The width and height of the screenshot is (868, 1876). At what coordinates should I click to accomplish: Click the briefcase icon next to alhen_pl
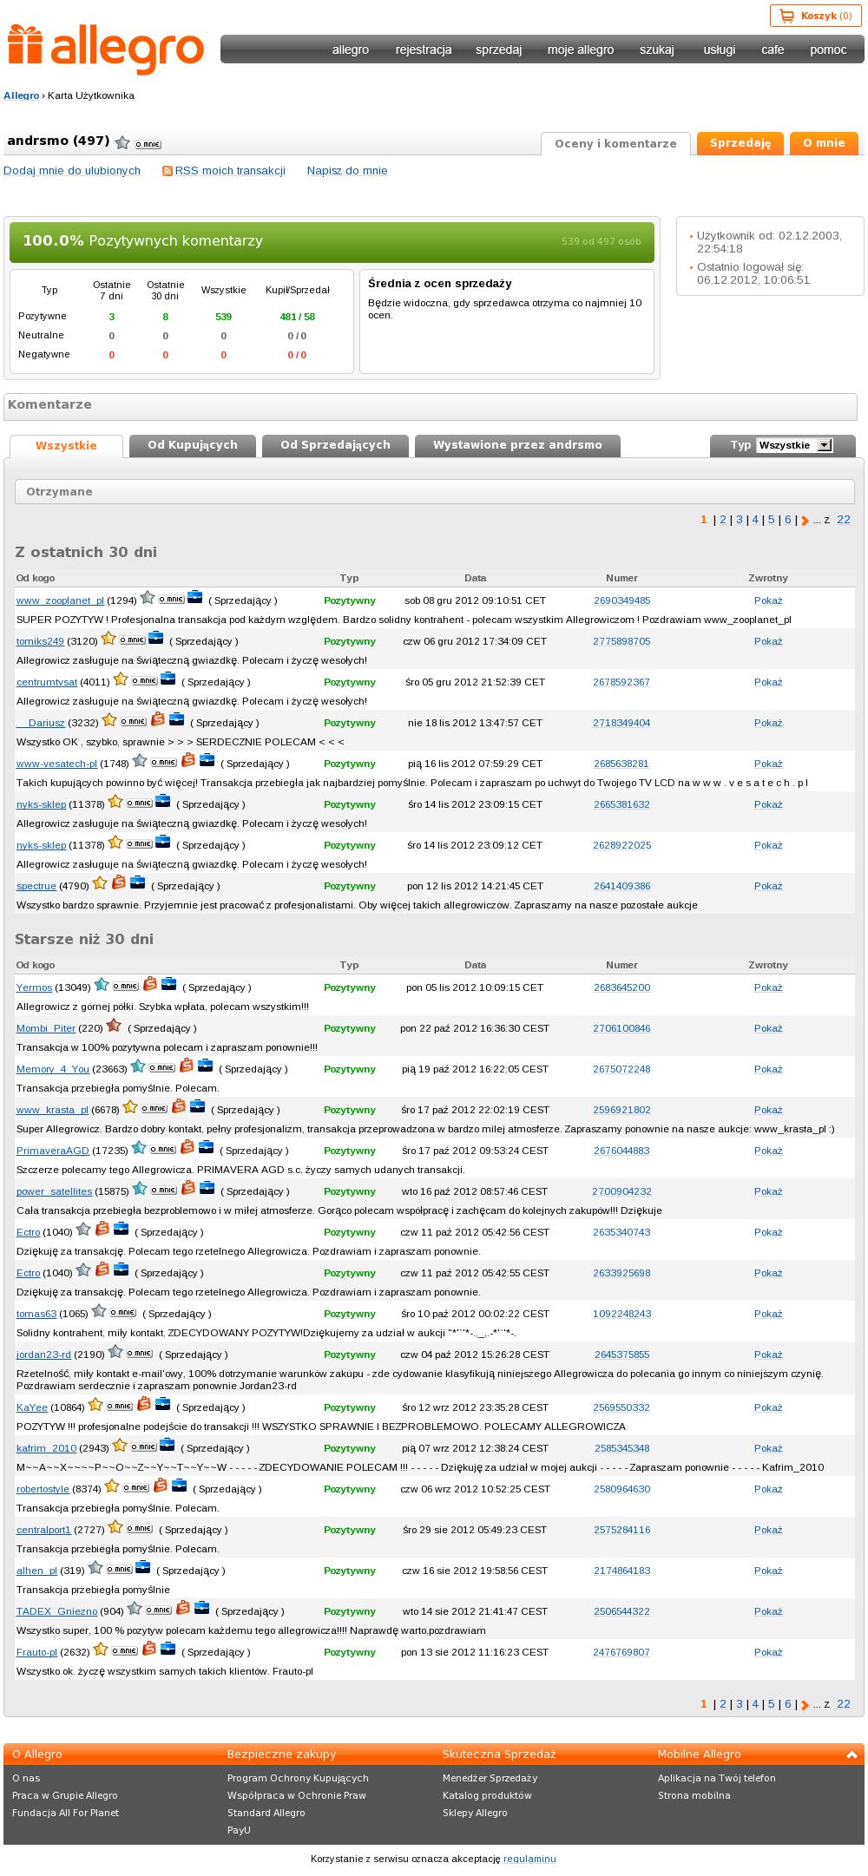143,1567
